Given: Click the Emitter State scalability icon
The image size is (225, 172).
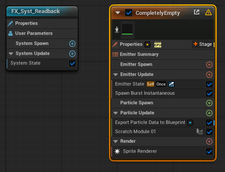Looking at the screenshot, I should click(x=171, y=84).
